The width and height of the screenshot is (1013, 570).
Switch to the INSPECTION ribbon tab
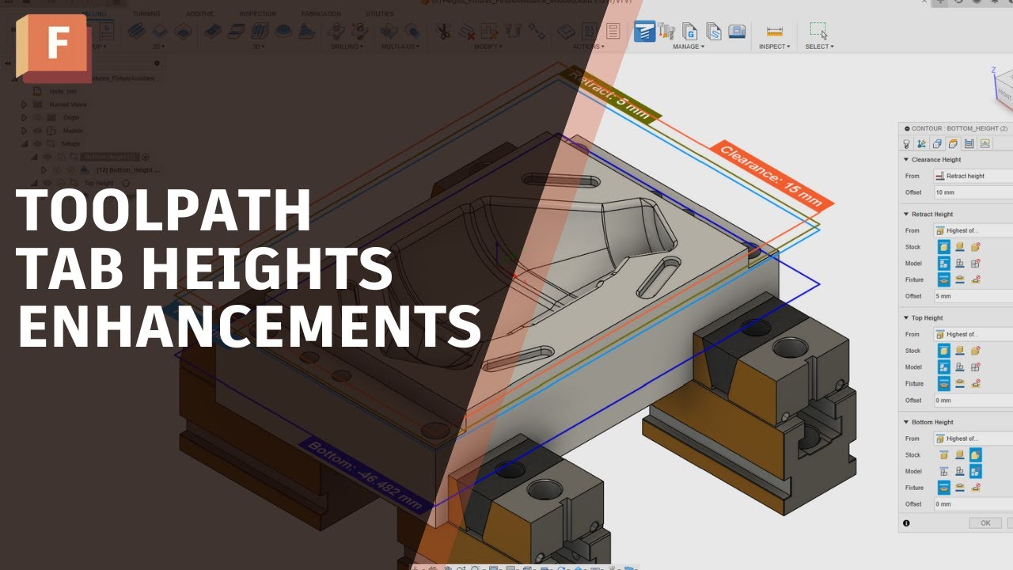[257, 13]
